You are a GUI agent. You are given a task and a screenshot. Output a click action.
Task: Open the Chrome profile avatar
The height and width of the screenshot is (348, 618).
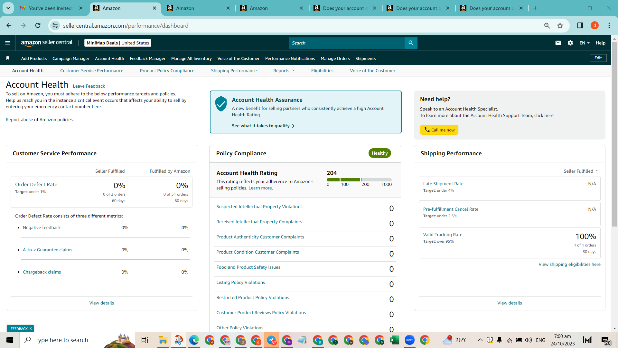595,25
